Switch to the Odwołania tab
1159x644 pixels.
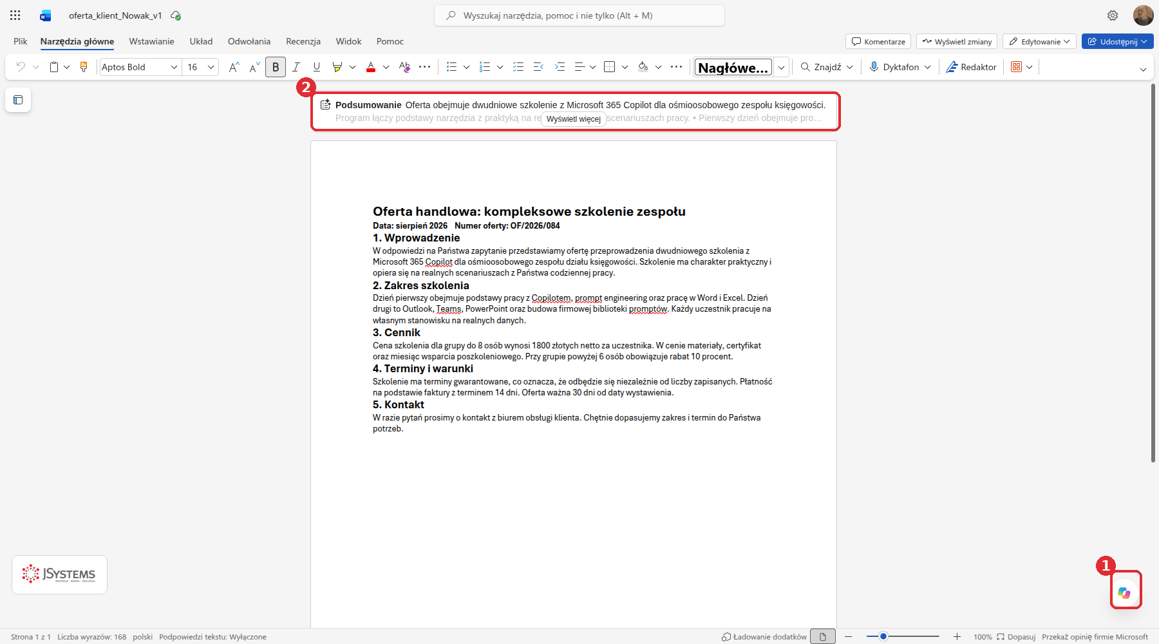point(249,41)
